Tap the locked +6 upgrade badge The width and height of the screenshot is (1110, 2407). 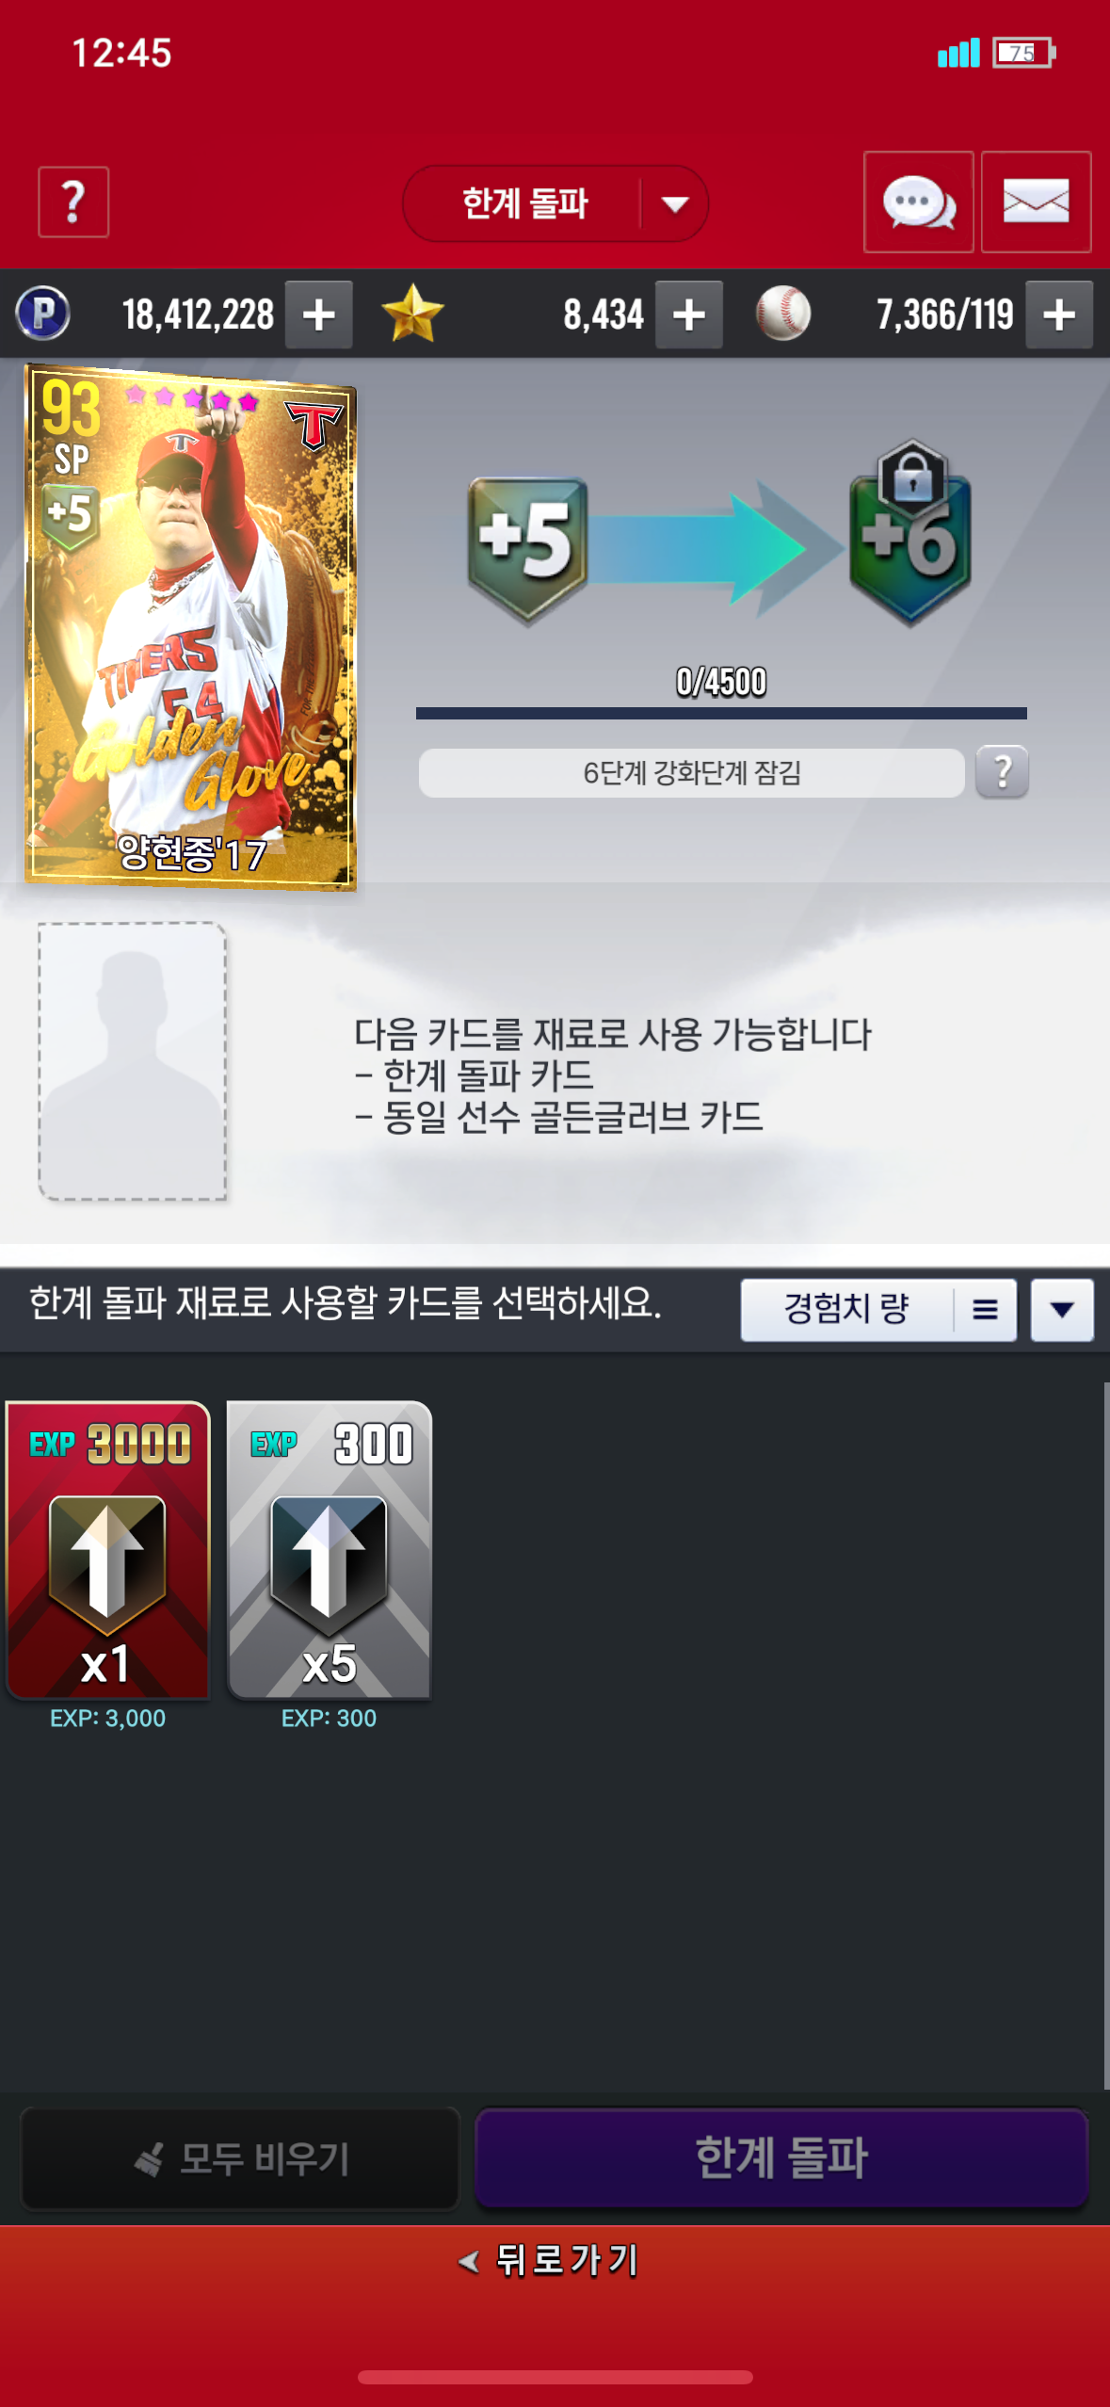pos(909,535)
